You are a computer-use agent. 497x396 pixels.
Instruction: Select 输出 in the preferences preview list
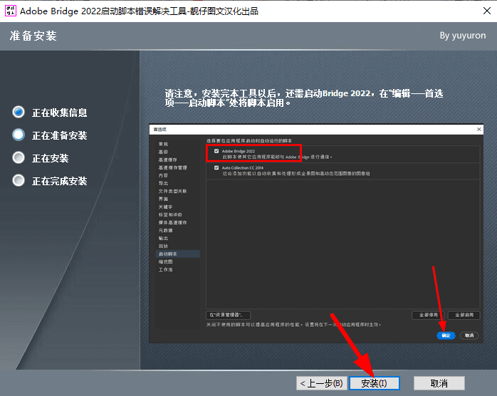point(163,238)
